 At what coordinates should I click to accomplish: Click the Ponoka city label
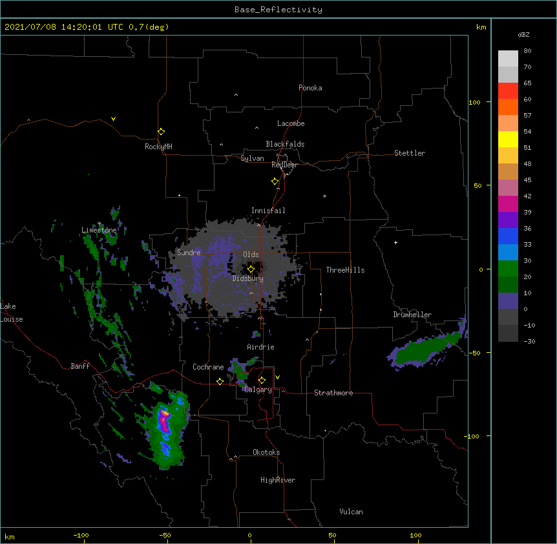[310, 88]
